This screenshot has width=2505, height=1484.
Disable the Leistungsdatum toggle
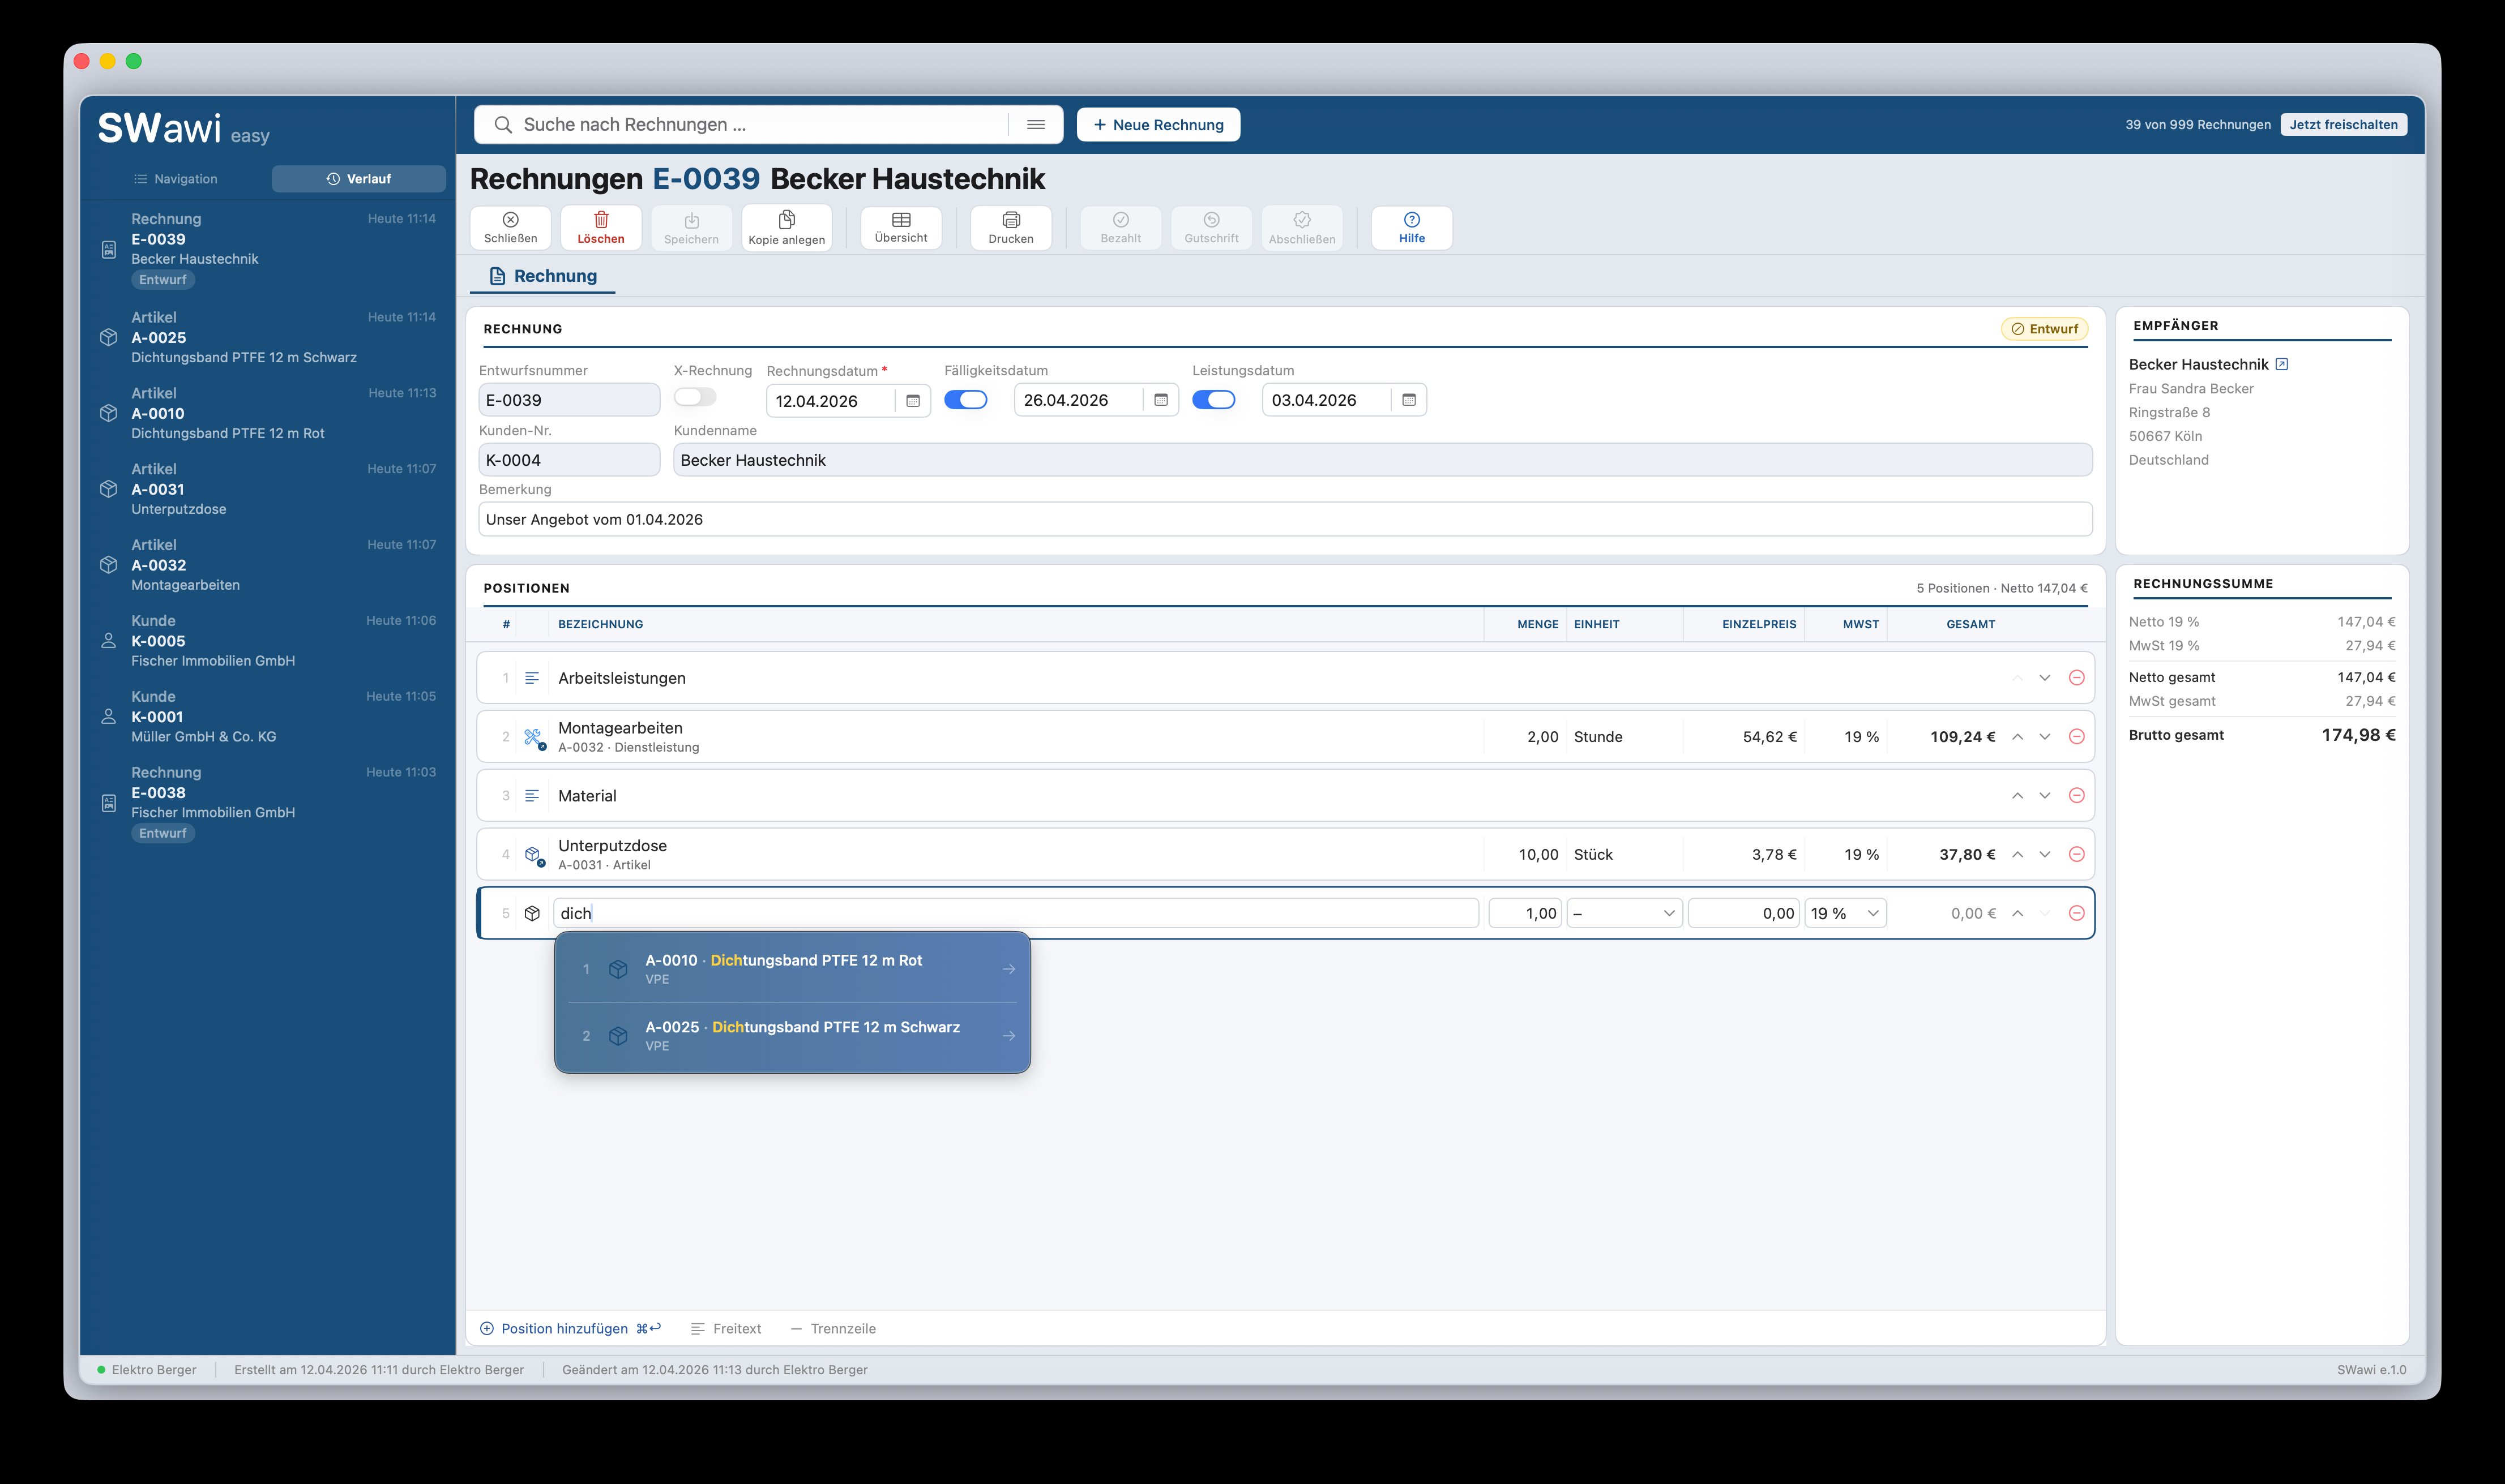click(x=1215, y=398)
